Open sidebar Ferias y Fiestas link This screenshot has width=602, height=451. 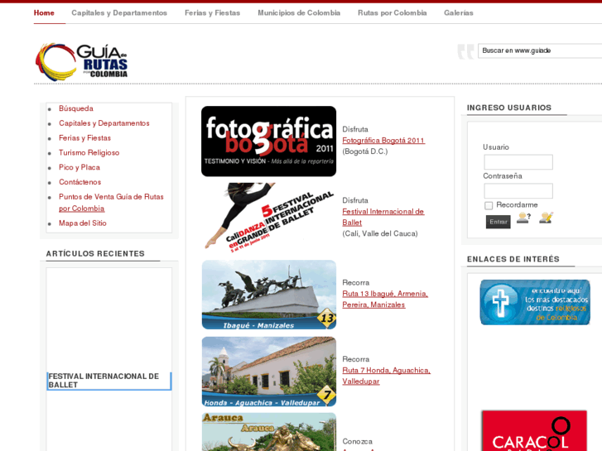coord(84,138)
